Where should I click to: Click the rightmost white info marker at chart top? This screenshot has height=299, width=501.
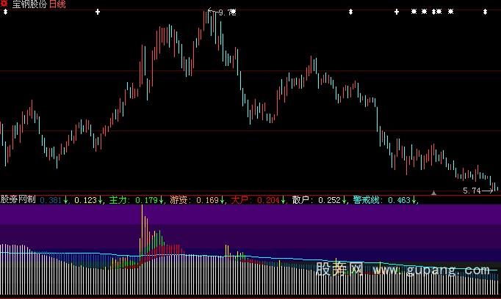(486, 12)
